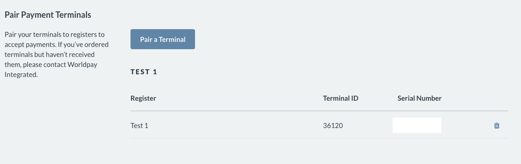Select the Terminal ID column header

341,98
